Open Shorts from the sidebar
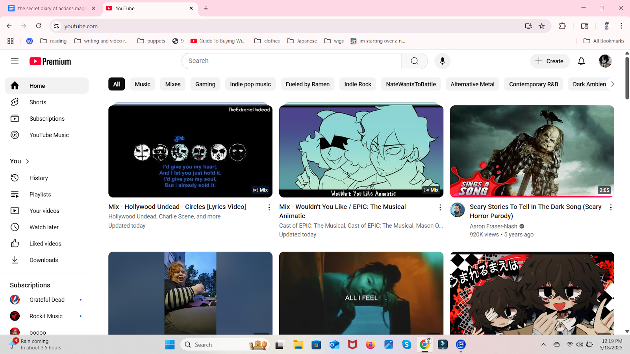Image resolution: width=630 pixels, height=354 pixels. [x=47, y=102]
